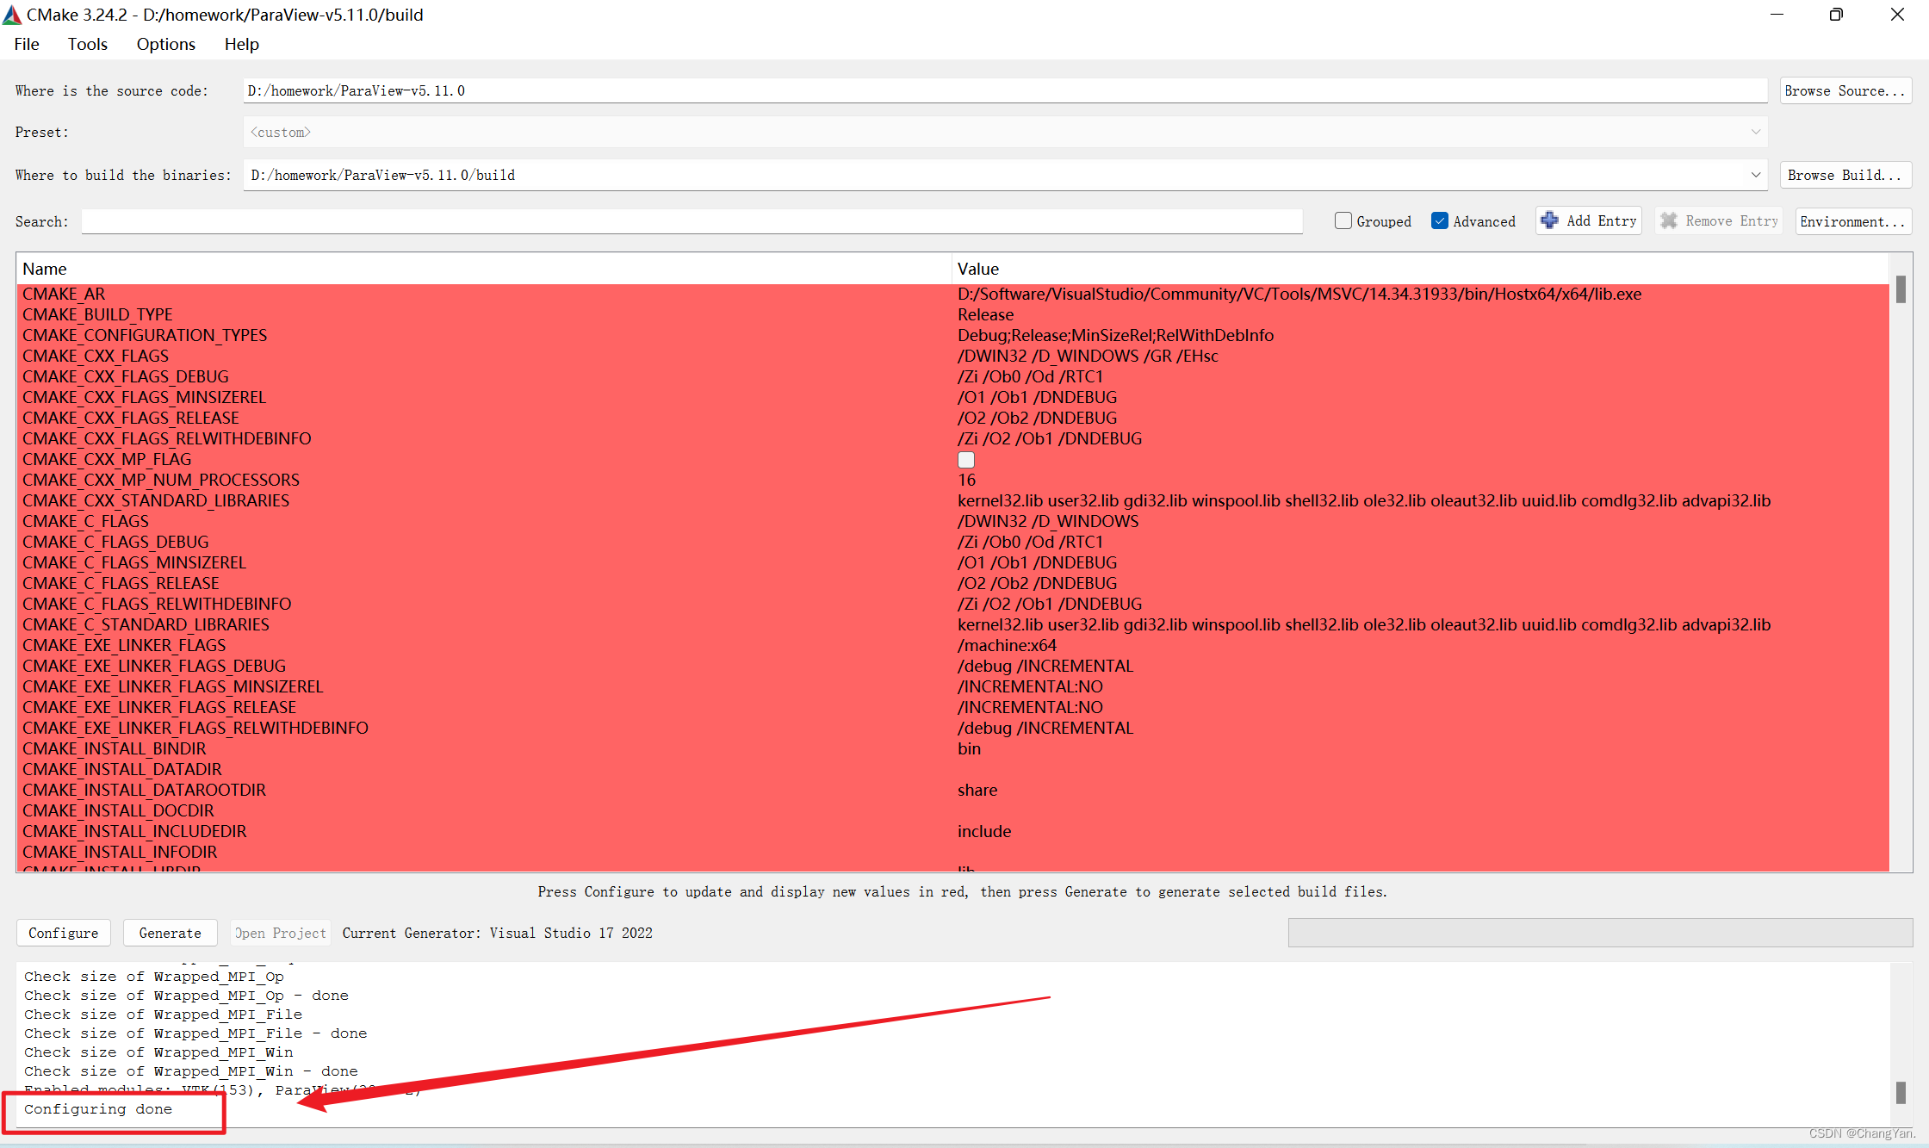Click the Browse Build button
Image resolution: width=1929 pixels, height=1148 pixels.
[1845, 175]
